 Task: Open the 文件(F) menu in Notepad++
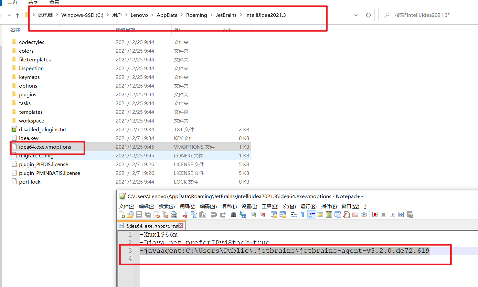pos(127,206)
